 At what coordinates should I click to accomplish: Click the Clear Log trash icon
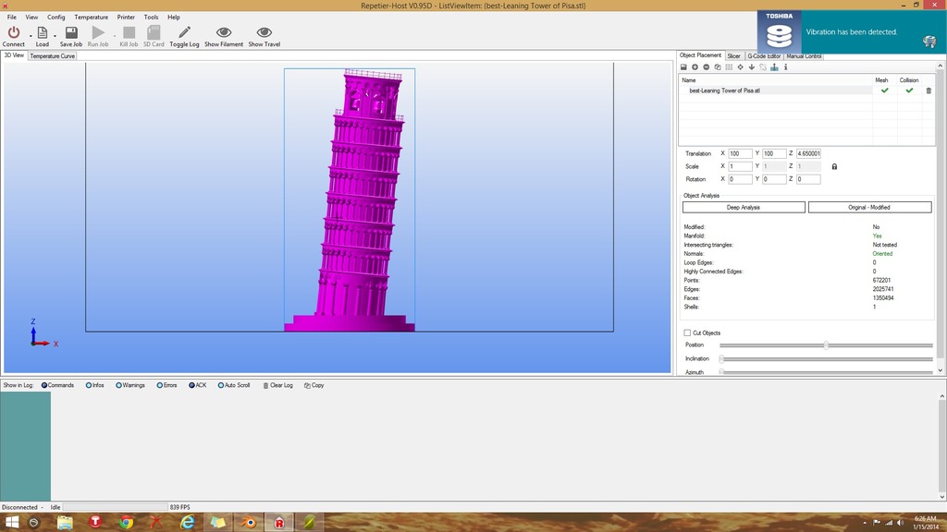click(265, 385)
